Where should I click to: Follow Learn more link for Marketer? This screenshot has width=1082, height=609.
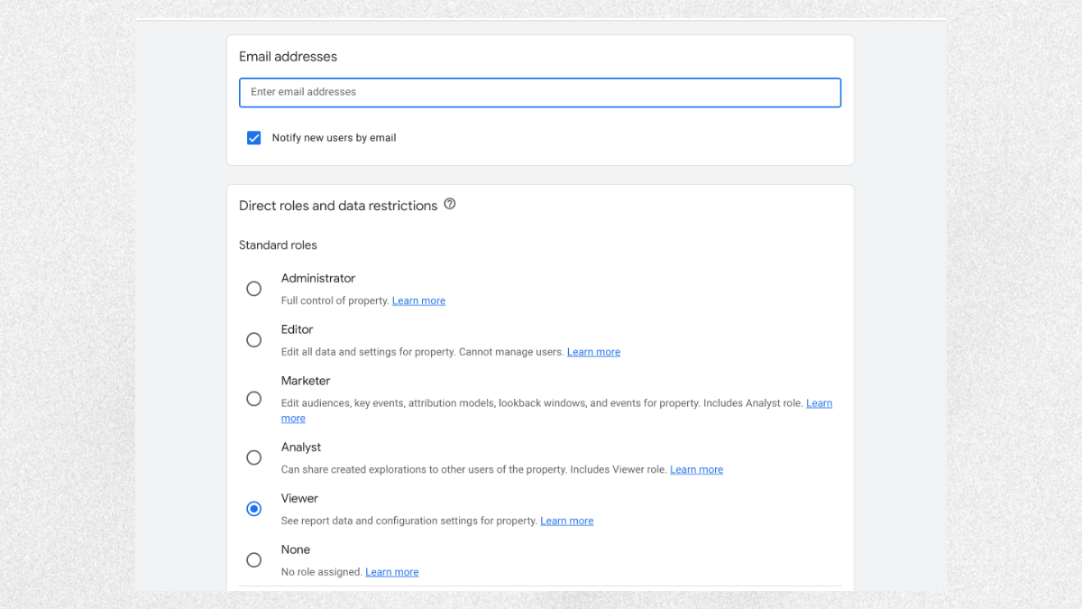tap(819, 403)
